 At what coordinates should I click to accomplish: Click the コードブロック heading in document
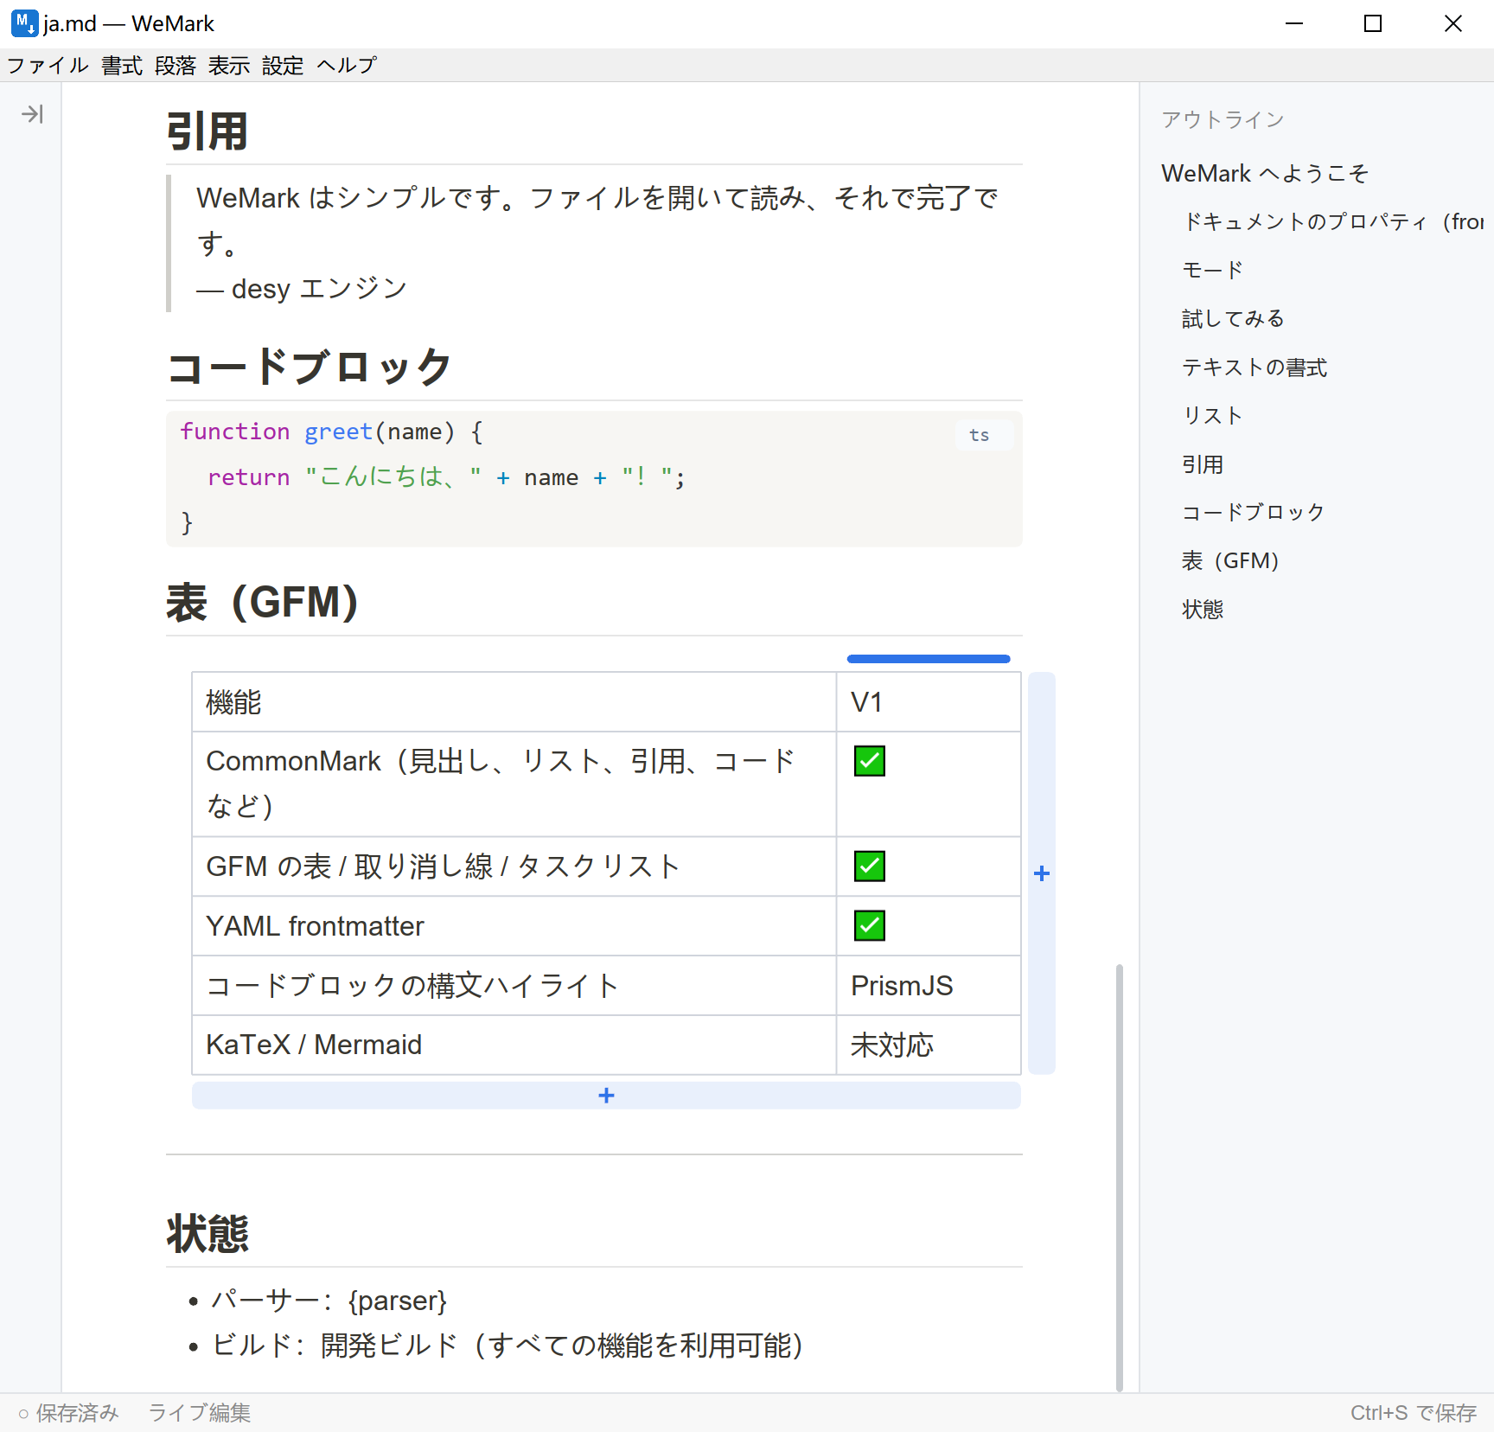point(310,368)
